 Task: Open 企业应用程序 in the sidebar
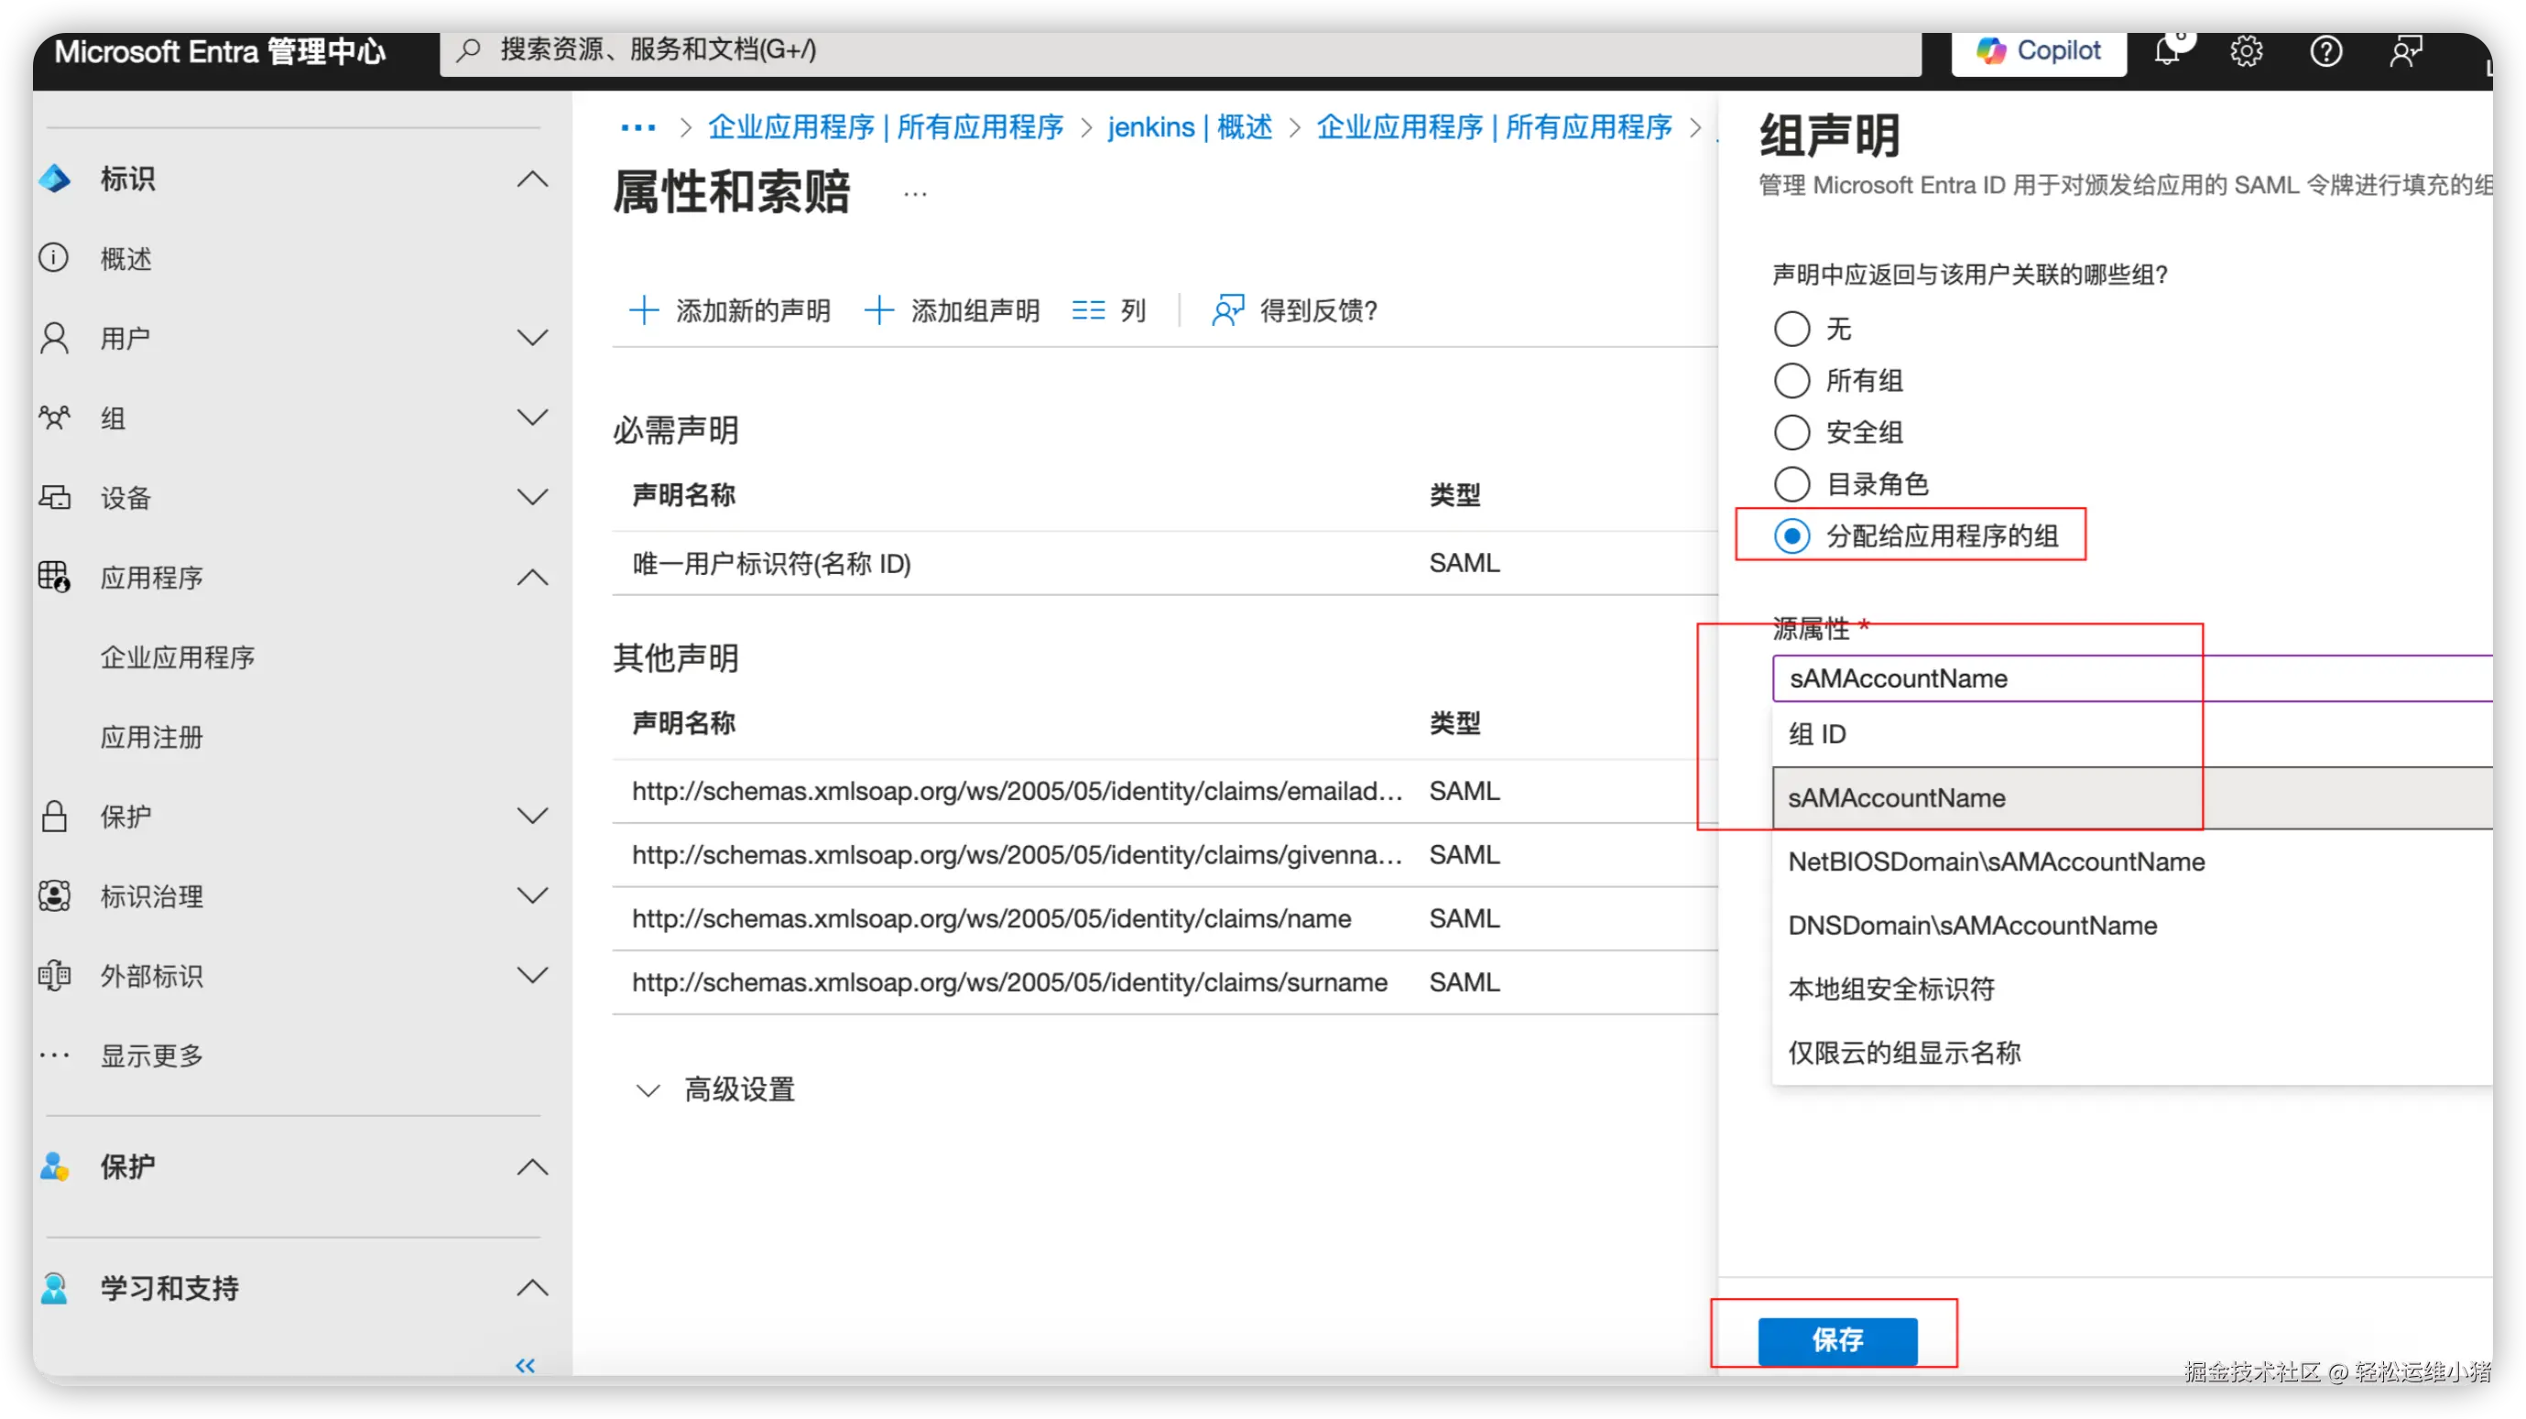[x=178, y=657]
